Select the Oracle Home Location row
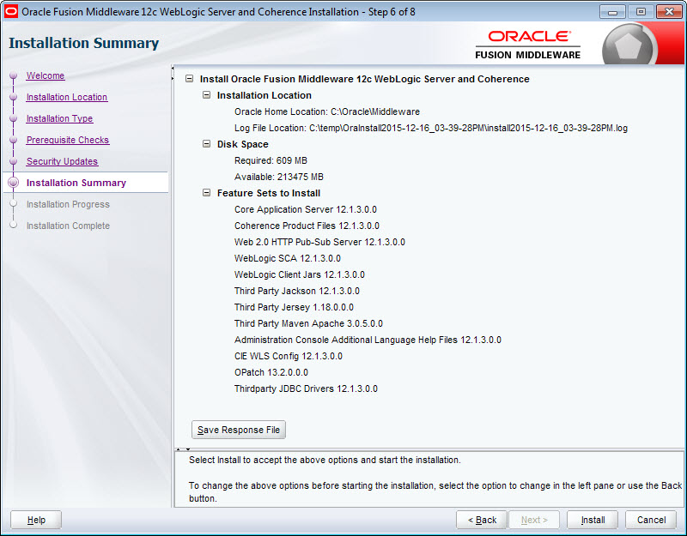Screen dimensions: 687x536 click(x=327, y=111)
